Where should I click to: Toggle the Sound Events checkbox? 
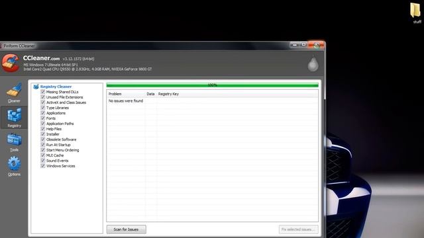point(42,160)
